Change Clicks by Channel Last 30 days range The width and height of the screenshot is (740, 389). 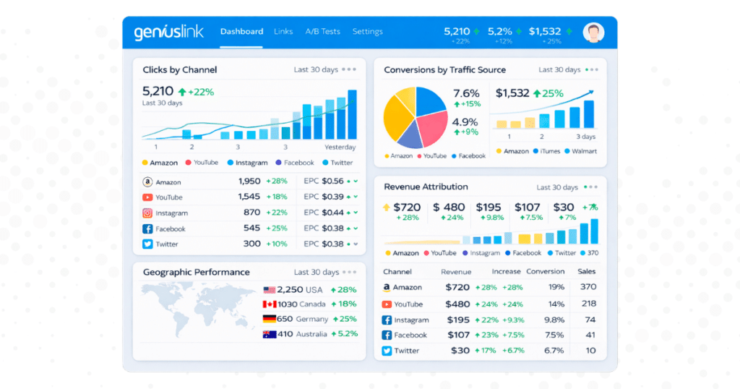coord(316,69)
